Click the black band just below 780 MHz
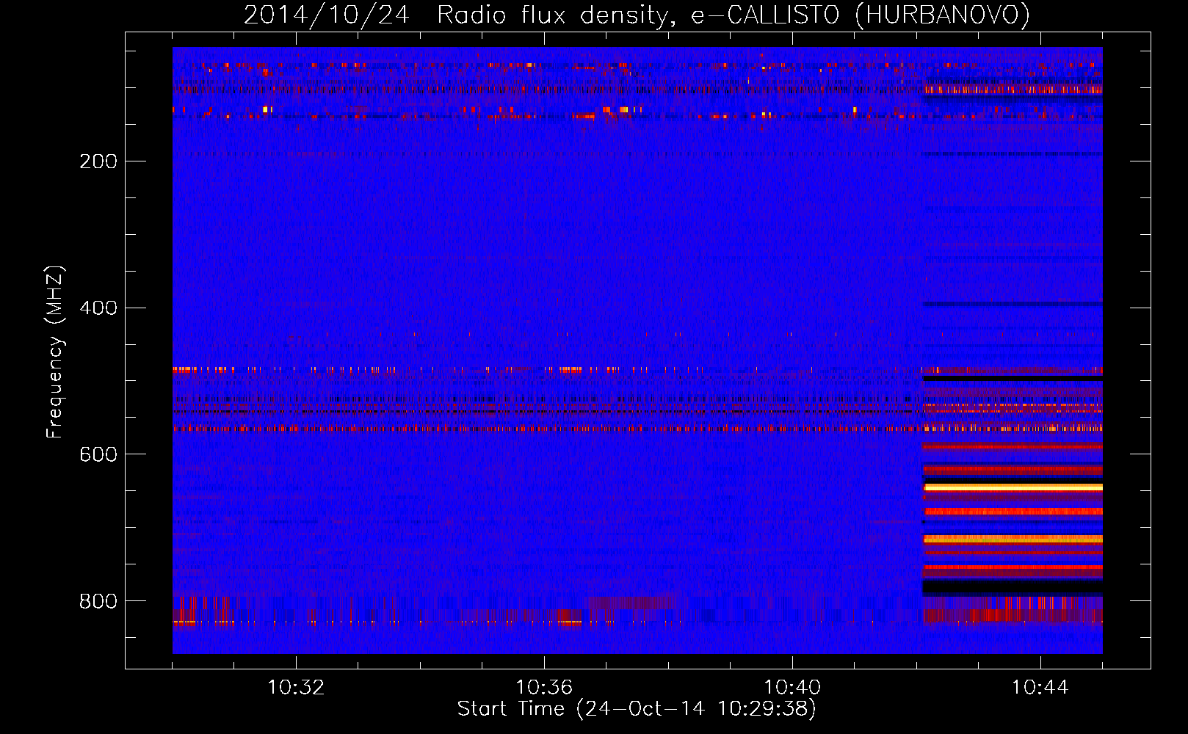This screenshot has width=1188, height=734. click(x=1013, y=587)
